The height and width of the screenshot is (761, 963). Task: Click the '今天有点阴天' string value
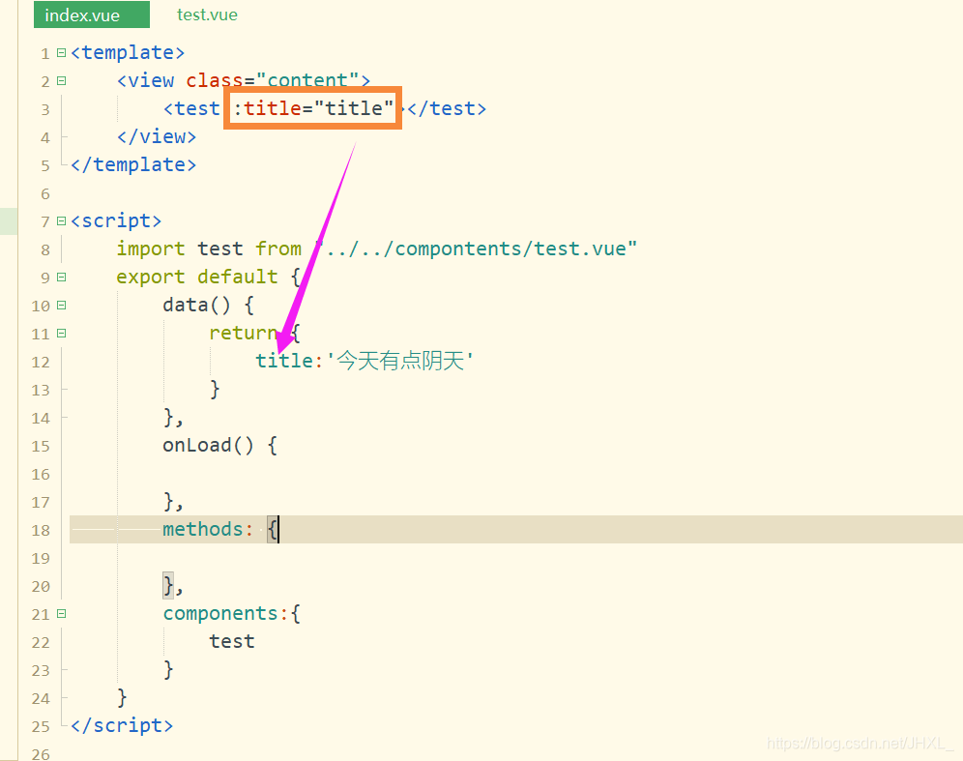click(x=400, y=361)
